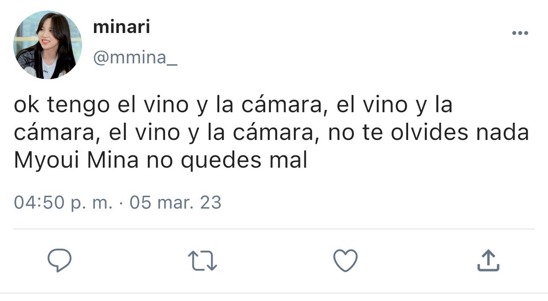Like the tweet with the heart icon

tap(345, 261)
